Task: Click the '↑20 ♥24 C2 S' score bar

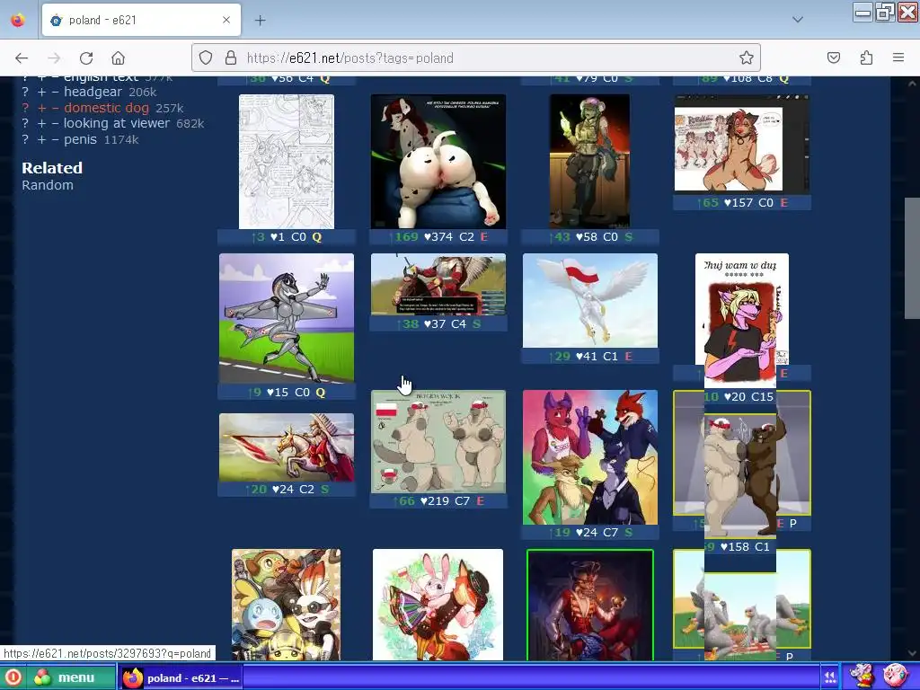Action: (x=287, y=490)
